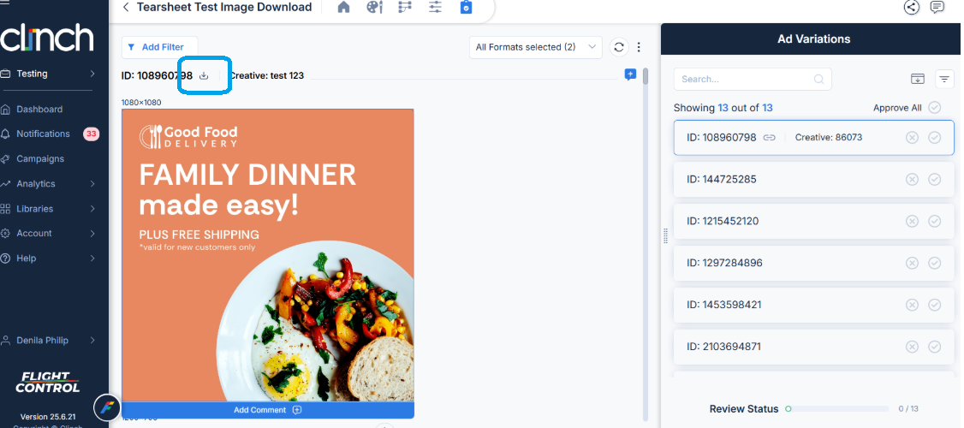Click the share icon at top right
This screenshot has height=428, width=964.
(x=911, y=8)
